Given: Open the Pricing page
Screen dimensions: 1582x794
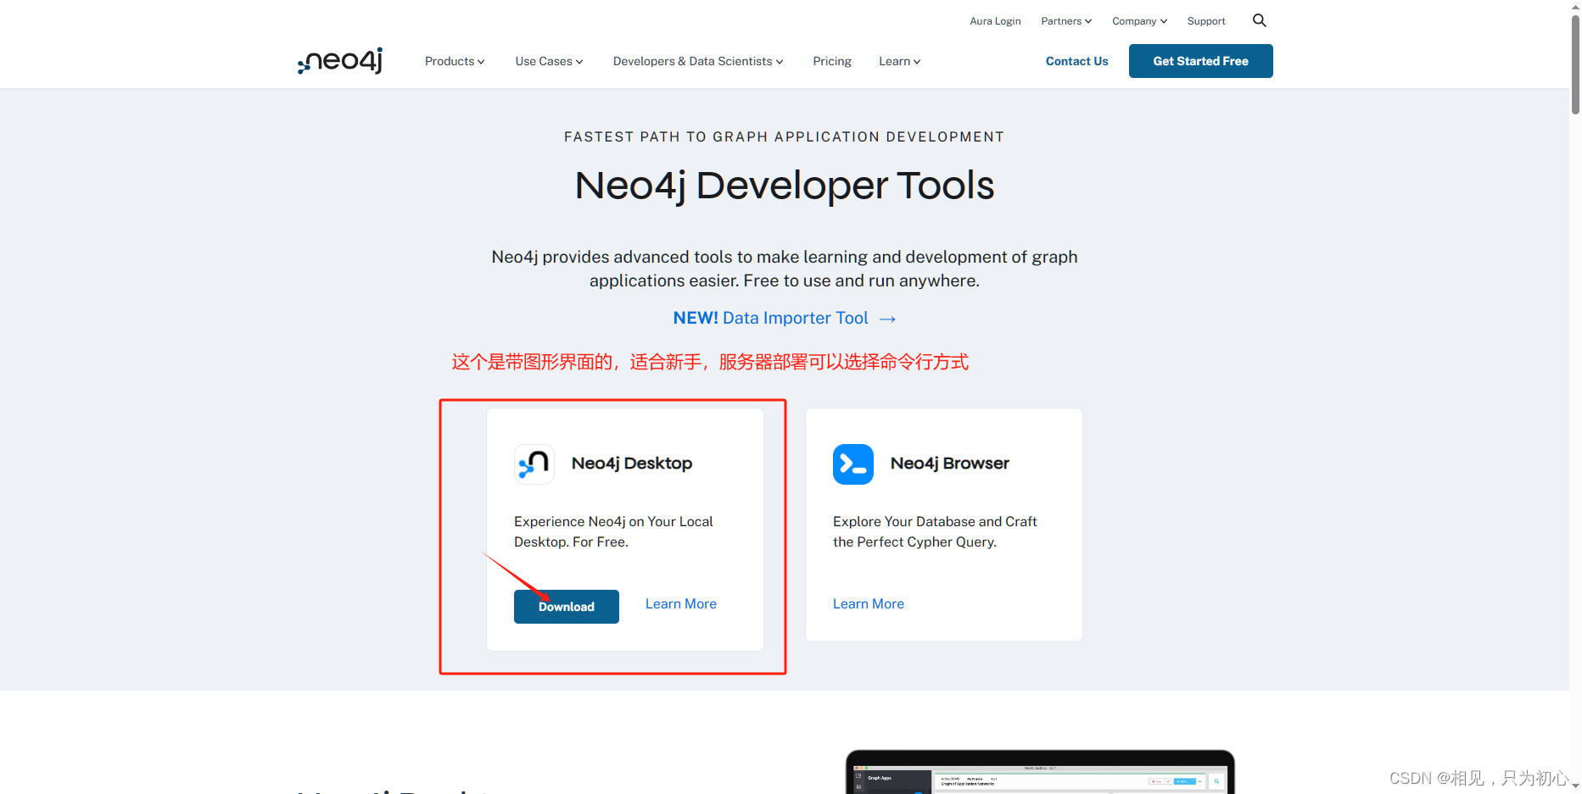Looking at the screenshot, I should coord(832,61).
